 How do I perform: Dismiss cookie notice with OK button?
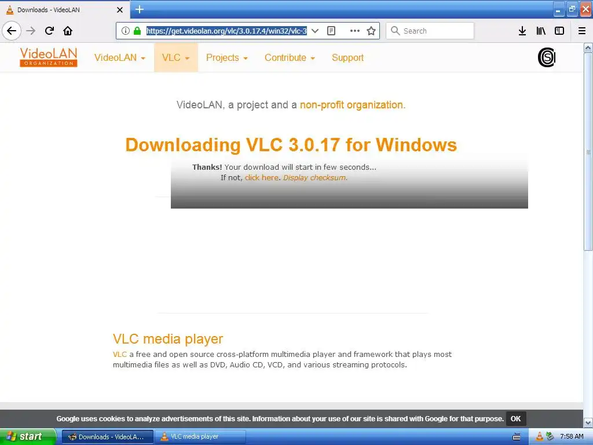pos(516,418)
